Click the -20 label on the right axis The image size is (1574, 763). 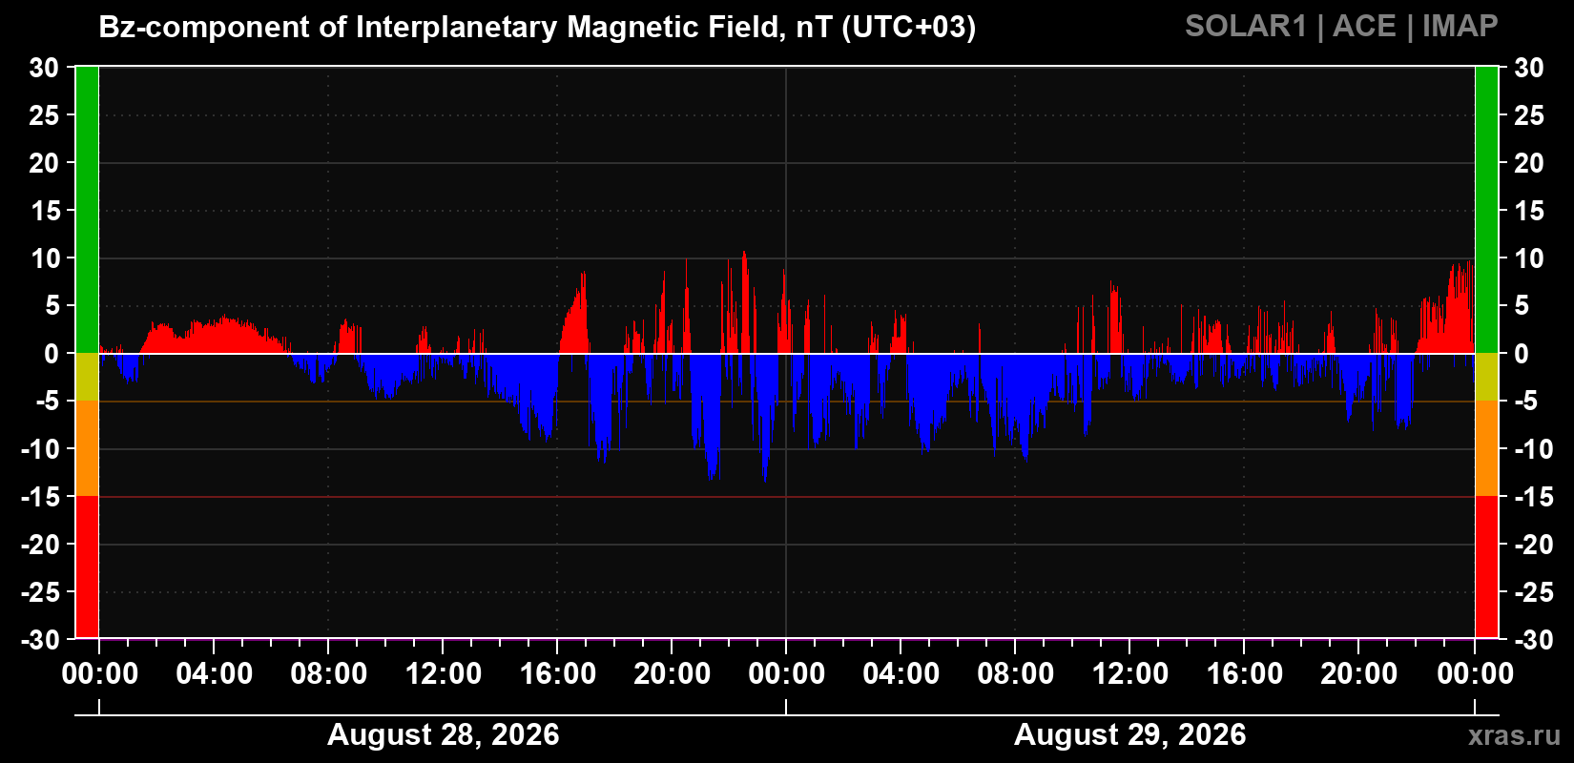(1535, 545)
